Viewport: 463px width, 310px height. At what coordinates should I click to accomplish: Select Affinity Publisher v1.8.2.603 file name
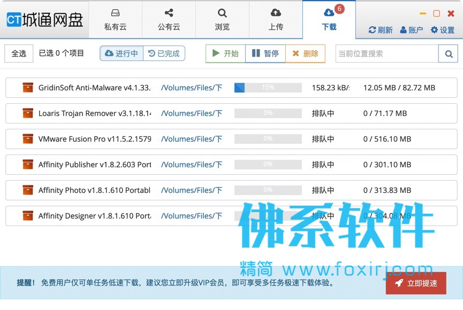coord(95,165)
